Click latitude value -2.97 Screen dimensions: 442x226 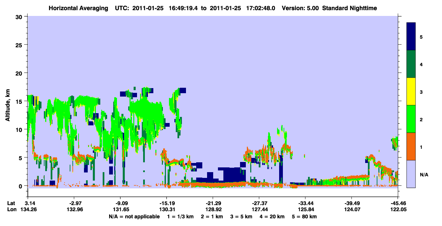click(74, 203)
